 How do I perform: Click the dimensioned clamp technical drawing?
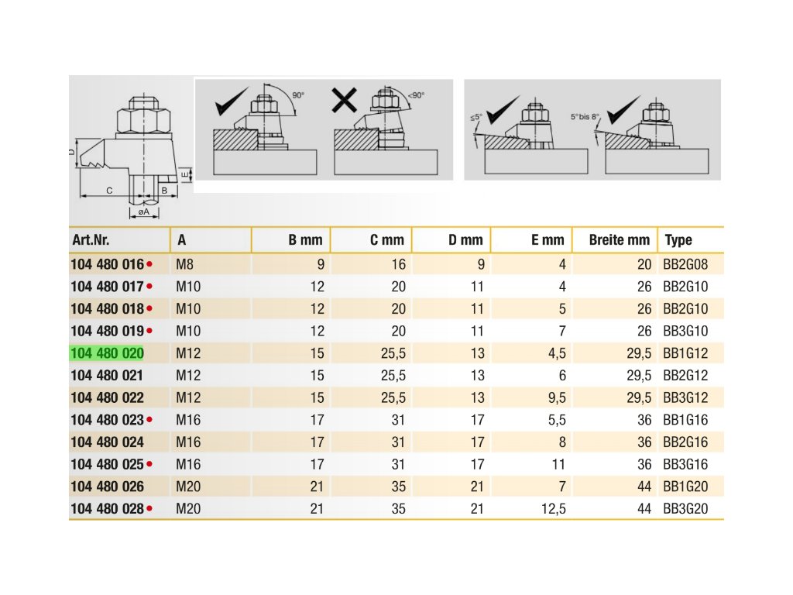(x=130, y=154)
